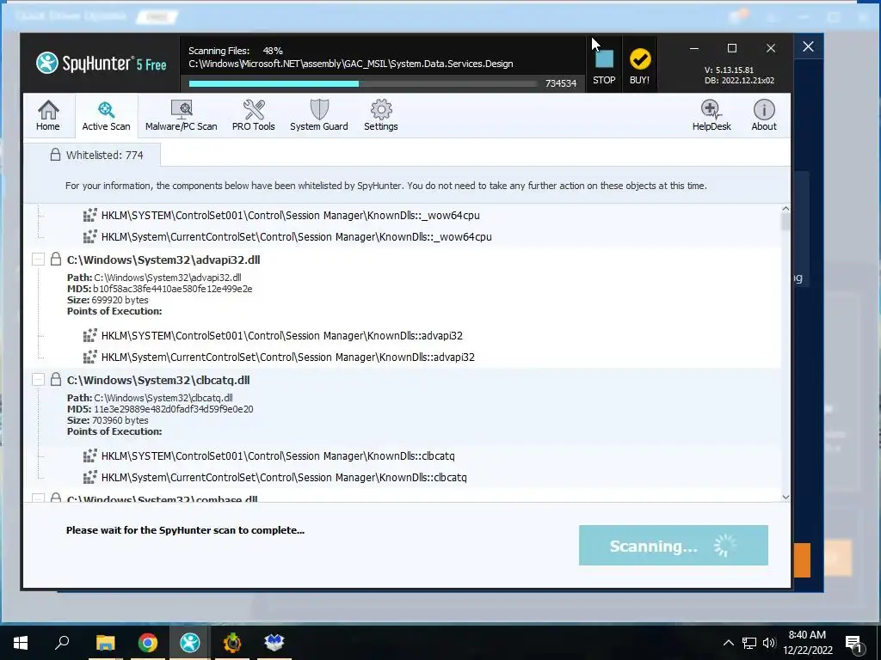Select C:\Windows\System32\advapi32.dll heading
The image size is (881, 660).
click(163, 260)
